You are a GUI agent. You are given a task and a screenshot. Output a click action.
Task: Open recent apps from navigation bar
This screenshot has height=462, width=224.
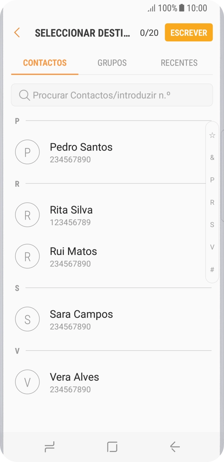[49, 447]
